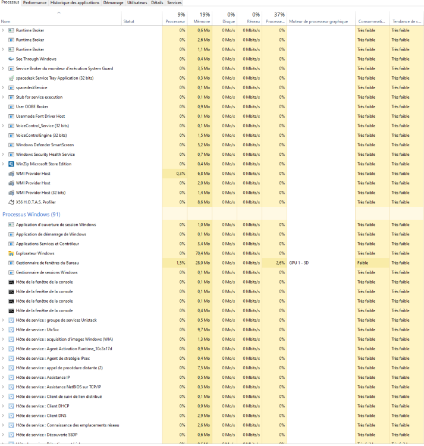
Task: Click the Applications Services et Contrôleur icon
Action: pos(11,244)
